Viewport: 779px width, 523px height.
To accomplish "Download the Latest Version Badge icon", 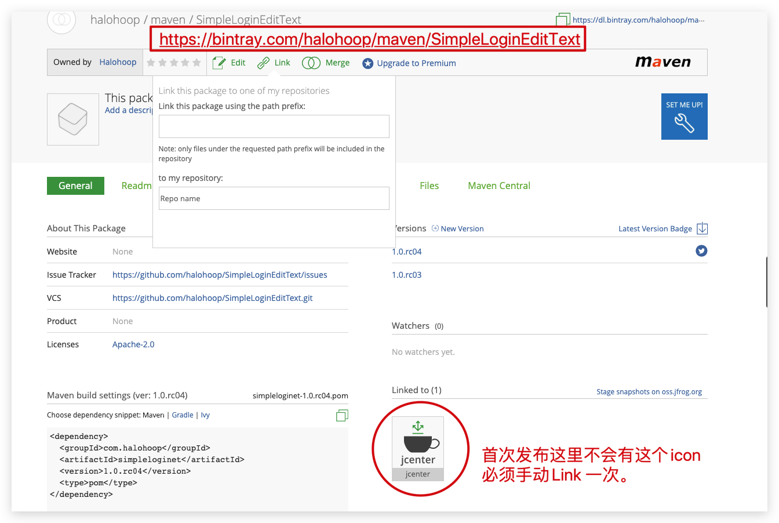I will coord(702,228).
